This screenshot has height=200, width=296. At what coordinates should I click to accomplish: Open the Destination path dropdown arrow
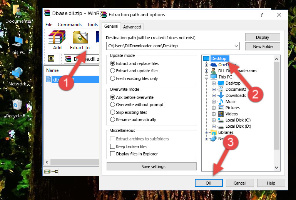pyautogui.click(x=236, y=46)
